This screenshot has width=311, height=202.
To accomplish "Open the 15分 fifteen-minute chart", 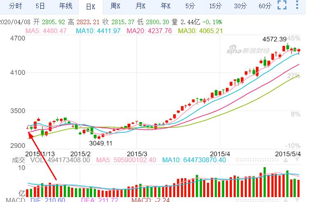I will click(x=215, y=6).
